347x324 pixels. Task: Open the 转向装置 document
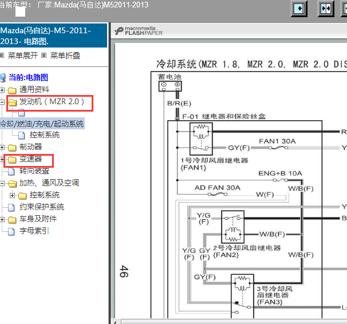coord(34,171)
